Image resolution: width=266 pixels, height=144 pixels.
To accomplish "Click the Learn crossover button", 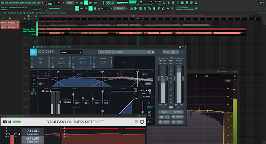I will click(x=148, y=84).
